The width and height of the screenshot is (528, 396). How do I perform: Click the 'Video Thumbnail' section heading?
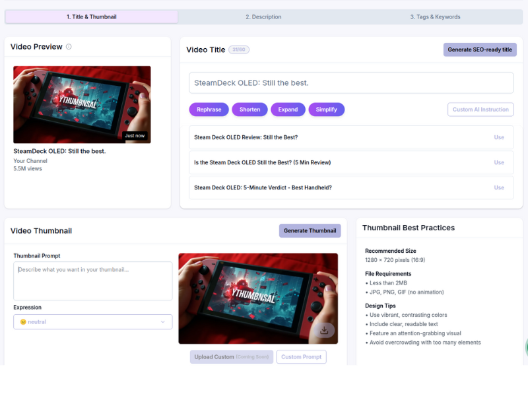pos(41,230)
